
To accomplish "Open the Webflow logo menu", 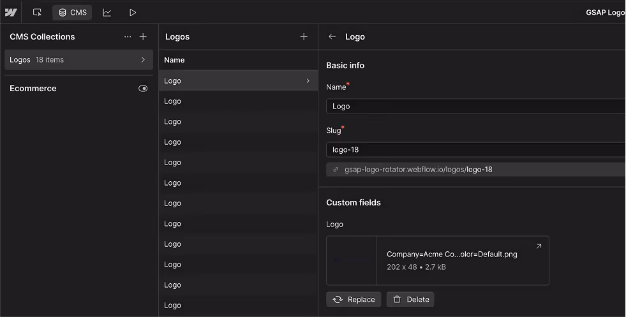I will click(11, 12).
